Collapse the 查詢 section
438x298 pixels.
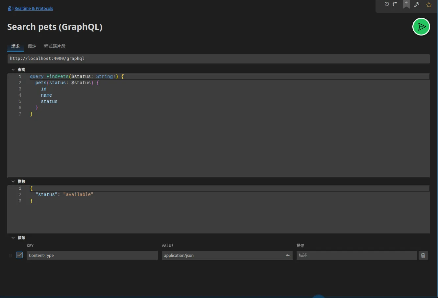point(13,70)
